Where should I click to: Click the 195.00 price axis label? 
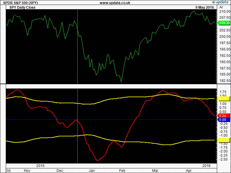(225, 49)
